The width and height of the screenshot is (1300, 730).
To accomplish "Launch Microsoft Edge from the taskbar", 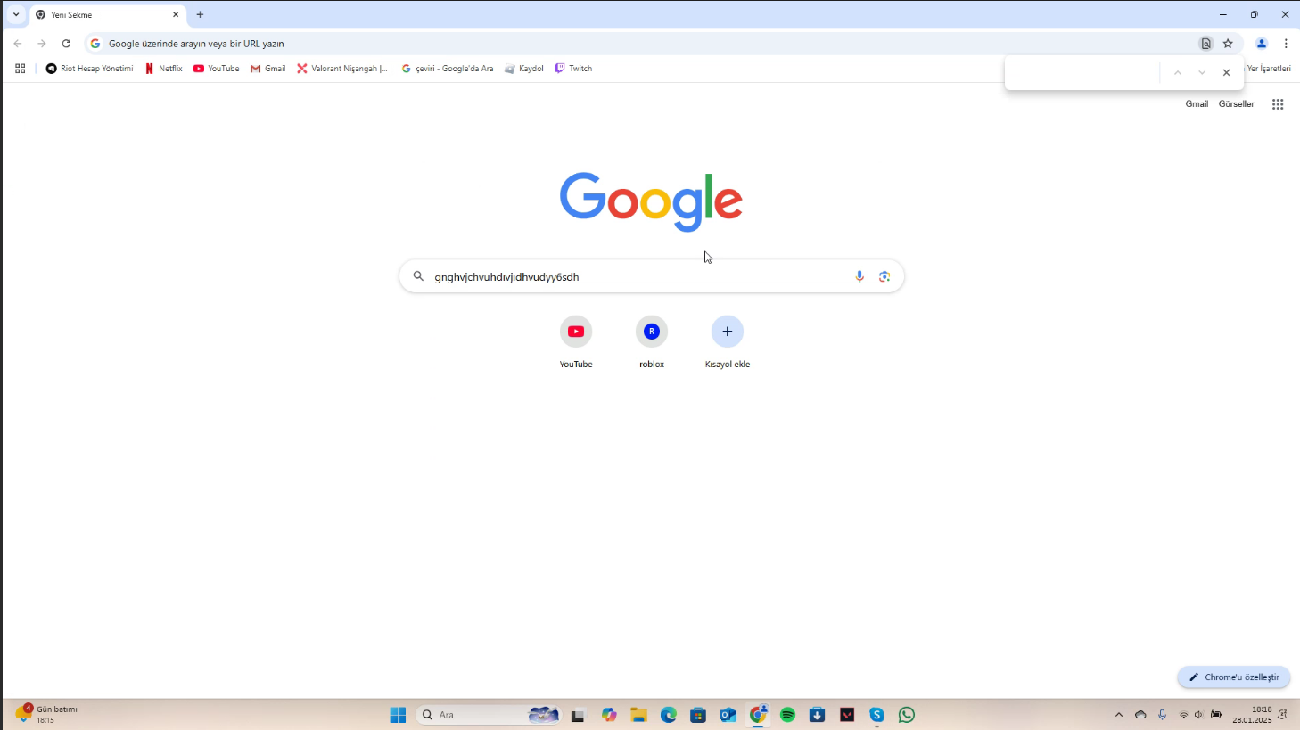I will 669,715.
